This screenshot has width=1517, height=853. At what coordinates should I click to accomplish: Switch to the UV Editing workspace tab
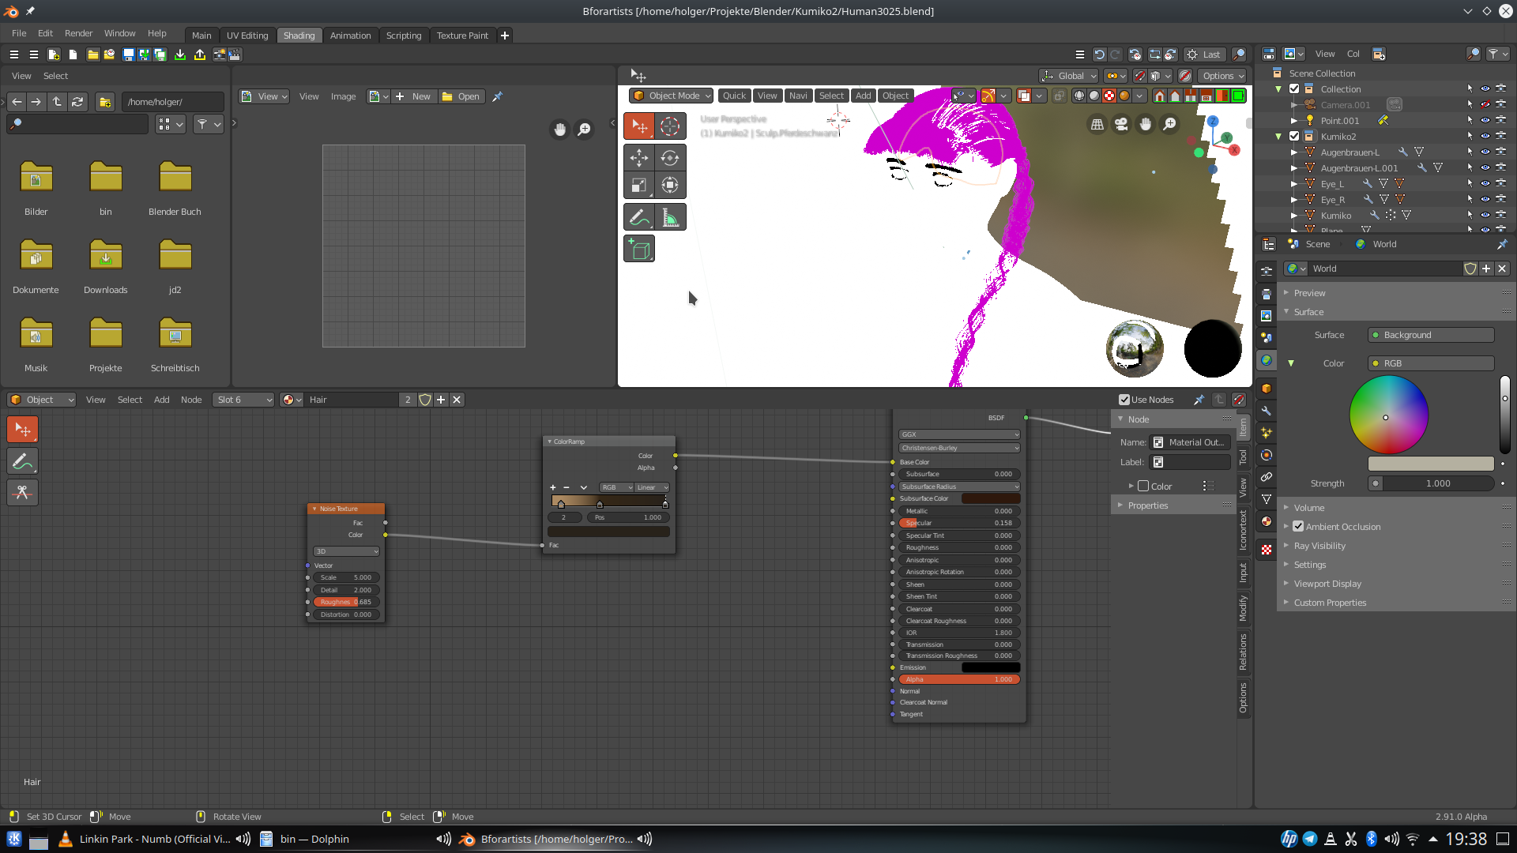pos(247,36)
